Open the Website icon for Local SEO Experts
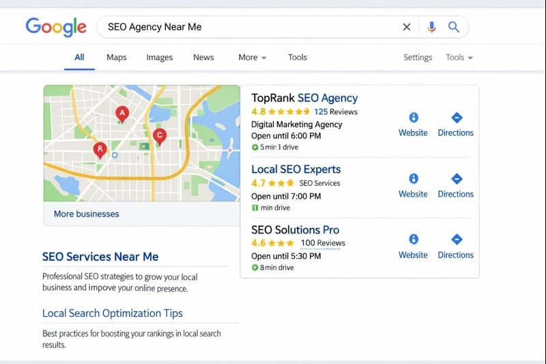The width and height of the screenshot is (546, 364). [414, 179]
